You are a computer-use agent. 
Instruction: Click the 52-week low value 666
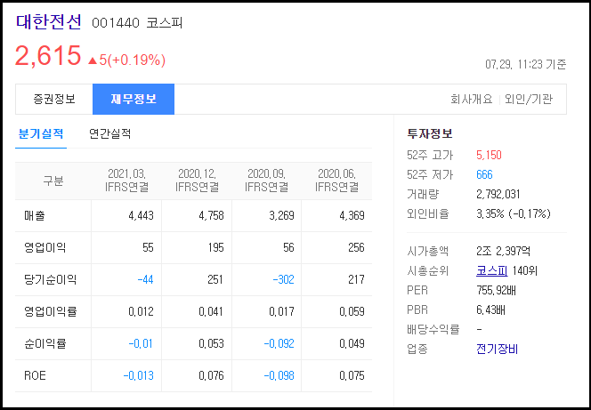point(484,174)
